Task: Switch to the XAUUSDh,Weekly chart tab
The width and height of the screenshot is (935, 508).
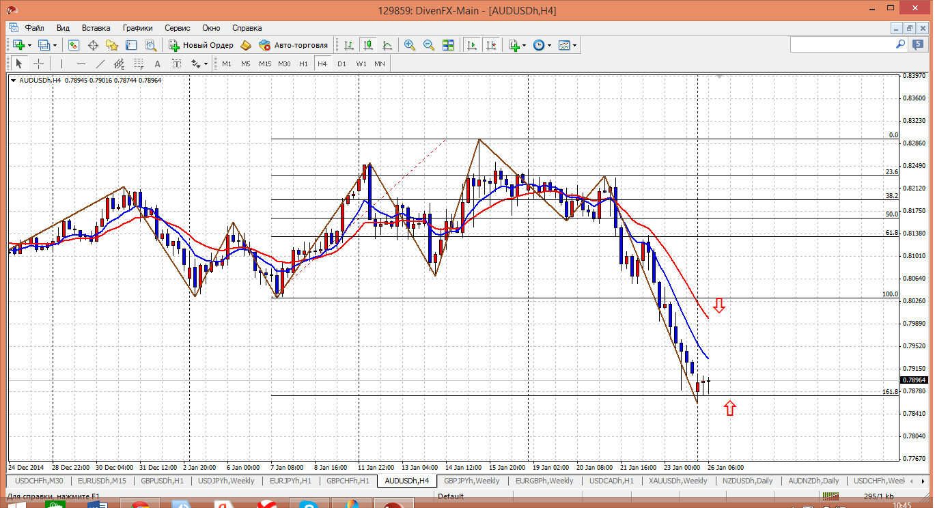Action: (x=678, y=481)
